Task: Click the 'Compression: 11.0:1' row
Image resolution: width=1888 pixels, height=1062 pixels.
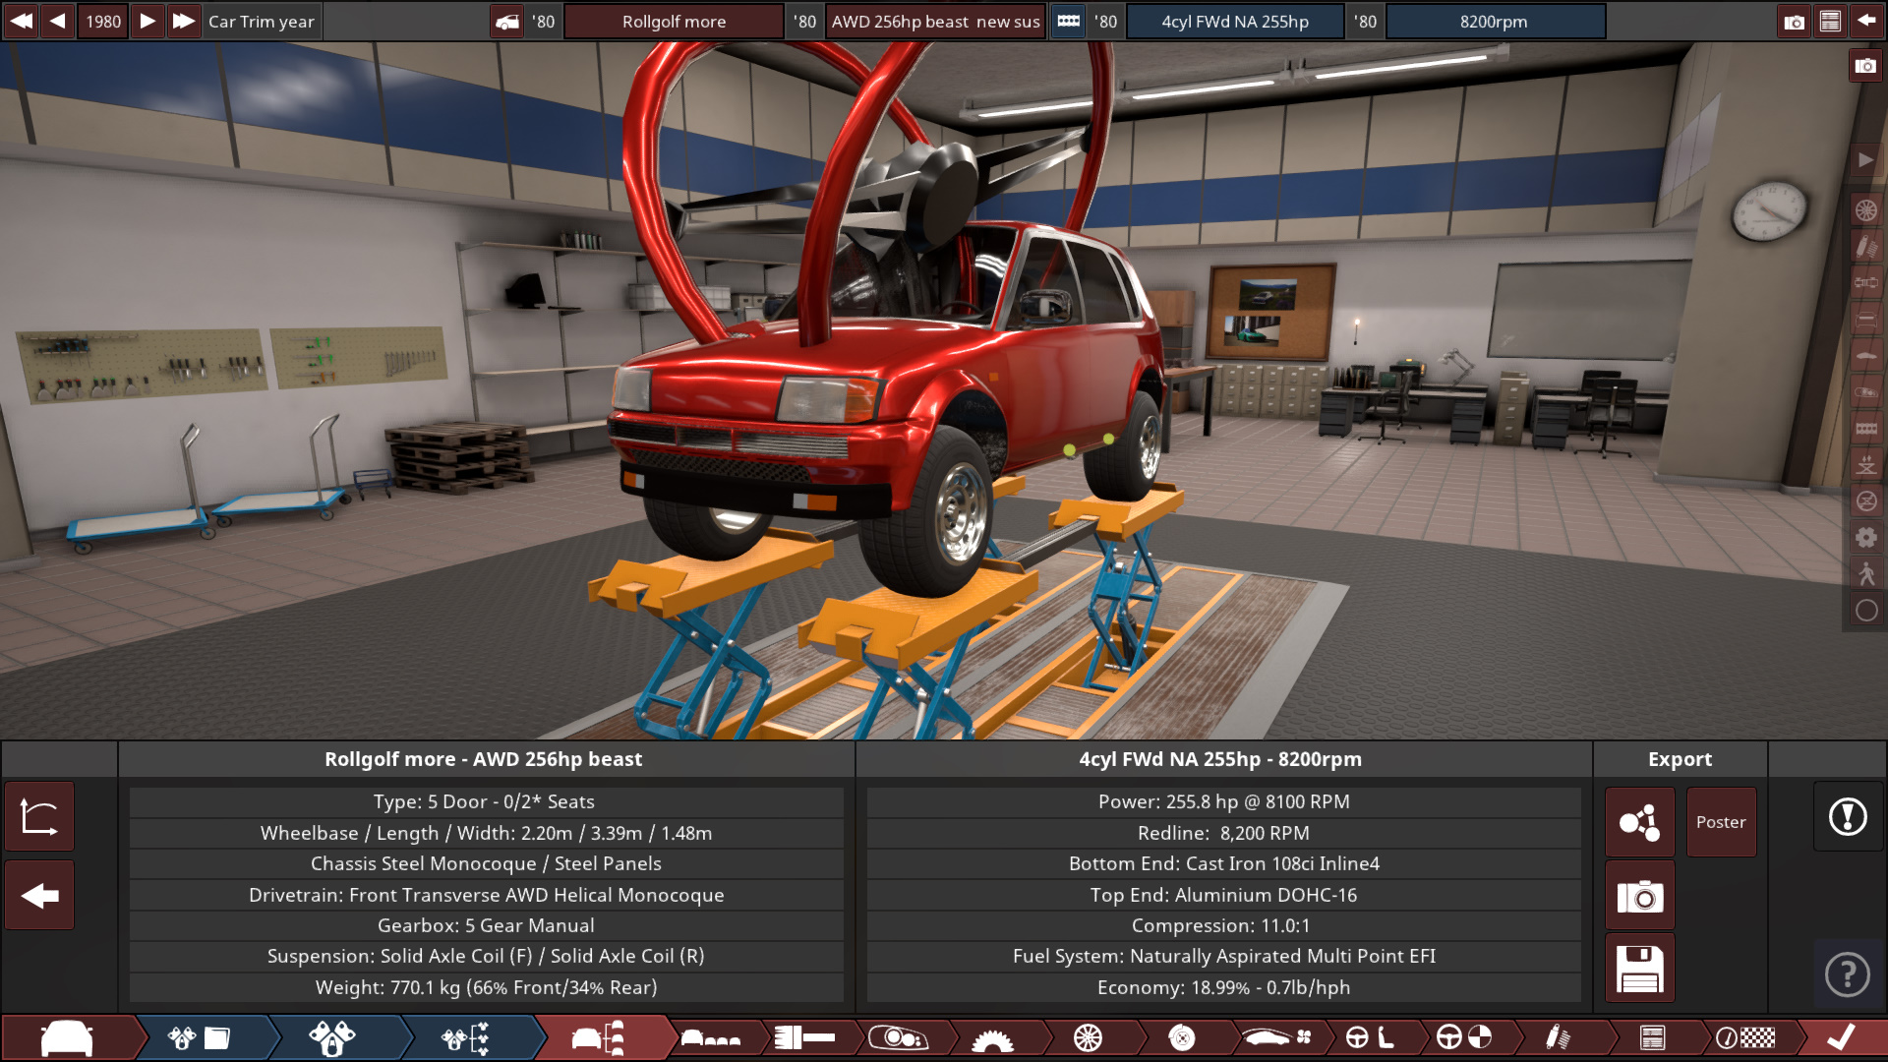Action: [1223, 925]
